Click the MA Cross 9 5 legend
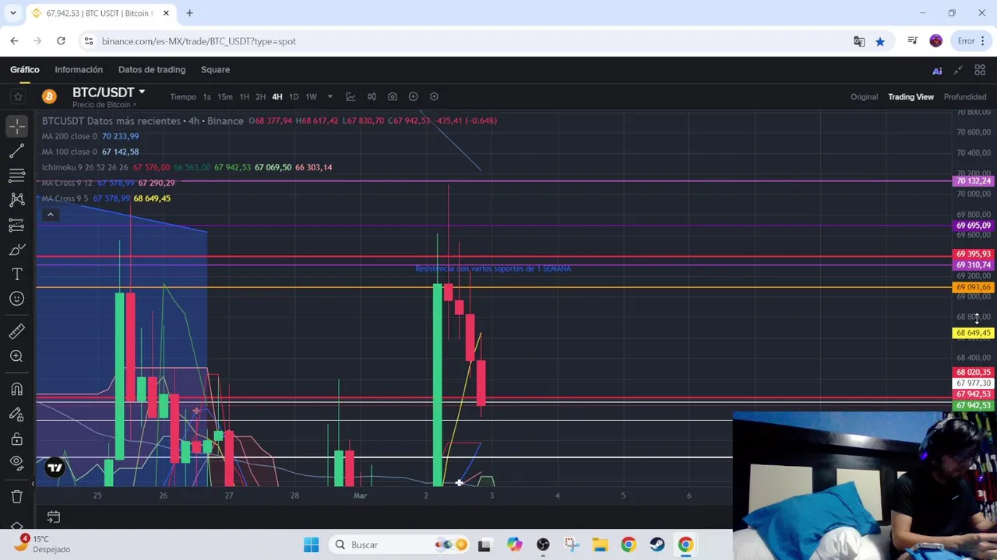Screen dimensions: 997x560 pyautogui.click(x=106, y=198)
